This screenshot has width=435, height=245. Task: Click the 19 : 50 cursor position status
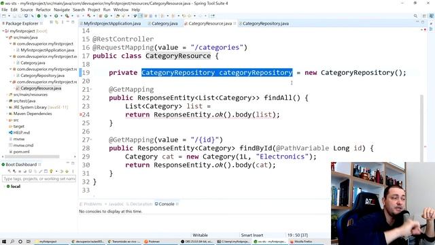[x=298, y=235]
